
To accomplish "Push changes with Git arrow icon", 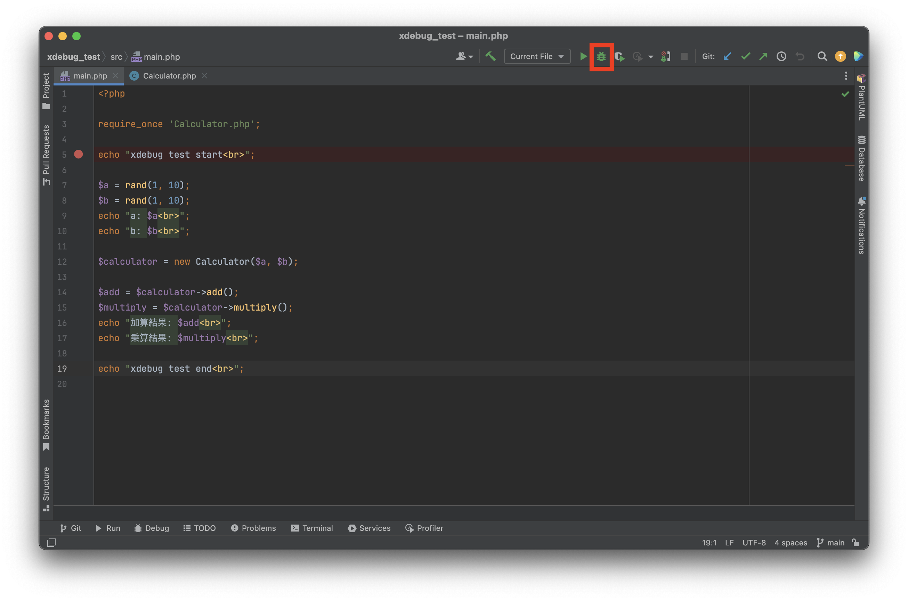I will [763, 57].
